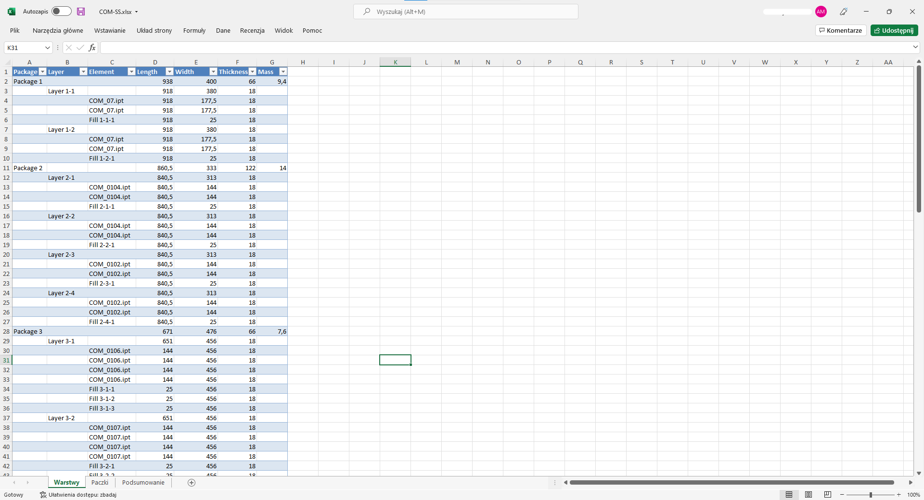
Task: Add a new sheet with plus icon
Action: (x=192, y=483)
